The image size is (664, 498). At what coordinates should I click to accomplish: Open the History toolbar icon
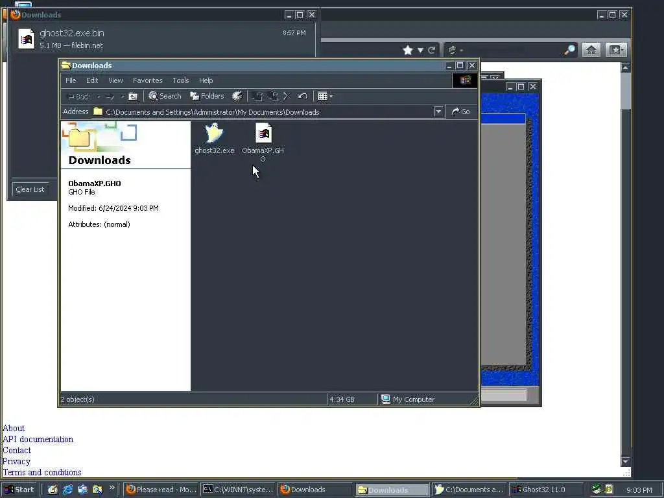(x=237, y=96)
